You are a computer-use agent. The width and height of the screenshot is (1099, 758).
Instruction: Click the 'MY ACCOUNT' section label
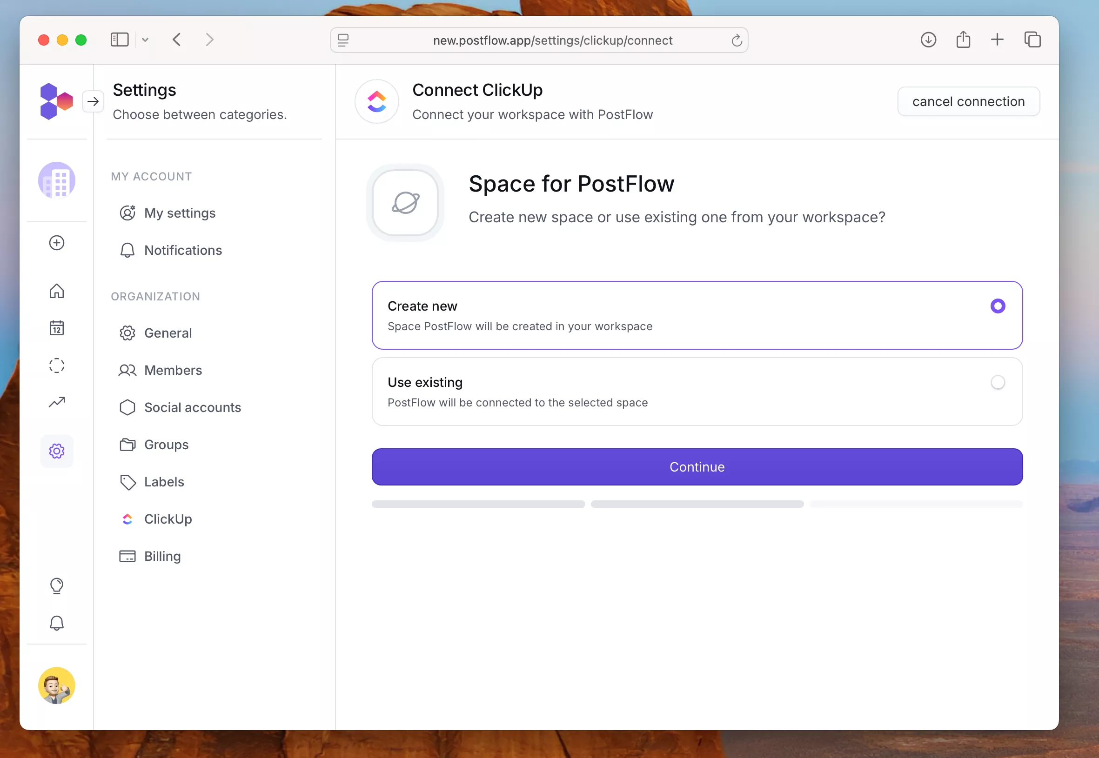(151, 177)
